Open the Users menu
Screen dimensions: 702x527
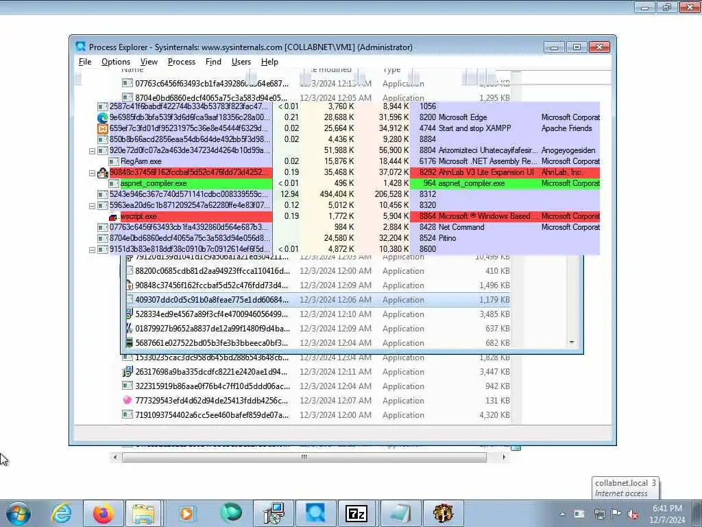coord(241,62)
